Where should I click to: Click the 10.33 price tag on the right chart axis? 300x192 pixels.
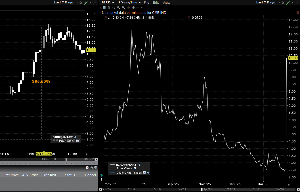(x=293, y=58)
